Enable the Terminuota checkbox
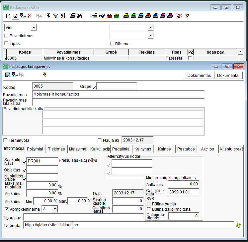This screenshot has height=242, width=248. pyautogui.click(x=5, y=140)
